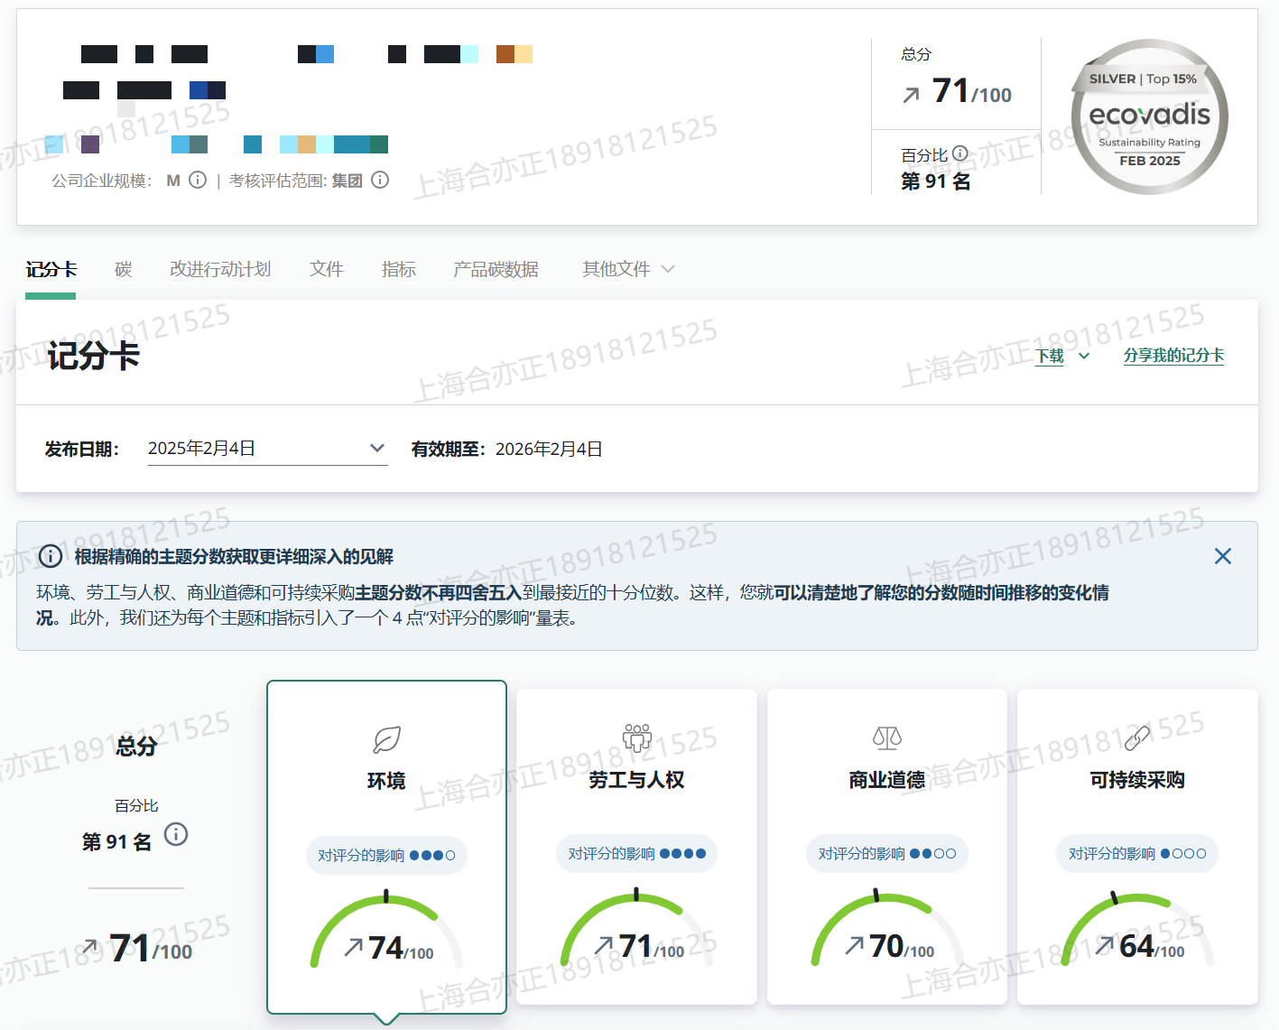
Task: Click the leaf icon on 环境 card
Action: pyautogui.click(x=386, y=739)
